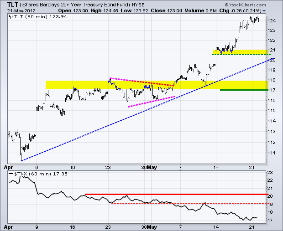Click the solid red resistance line at 20
This screenshot has width=283, height=231.
(177, 194)
